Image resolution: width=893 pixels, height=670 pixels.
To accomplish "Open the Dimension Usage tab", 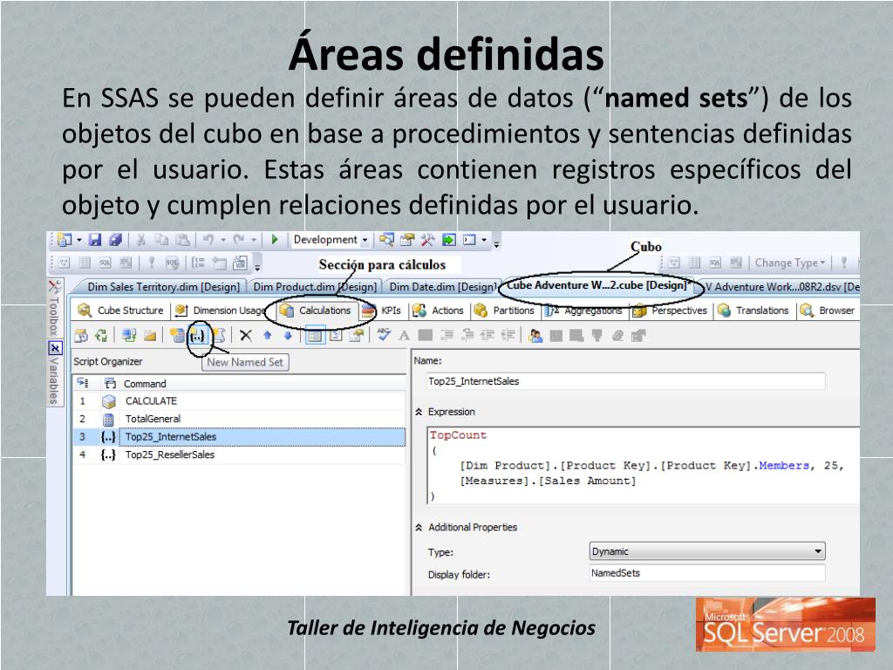I will coord(221,311).
